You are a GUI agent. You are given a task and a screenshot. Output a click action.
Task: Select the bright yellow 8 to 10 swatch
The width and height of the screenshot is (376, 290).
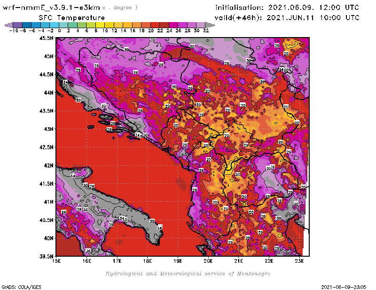tap(100, 25)
